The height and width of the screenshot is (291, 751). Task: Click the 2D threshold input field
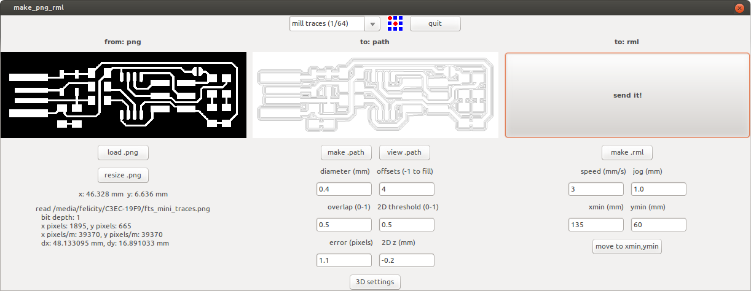click(407, 225)
